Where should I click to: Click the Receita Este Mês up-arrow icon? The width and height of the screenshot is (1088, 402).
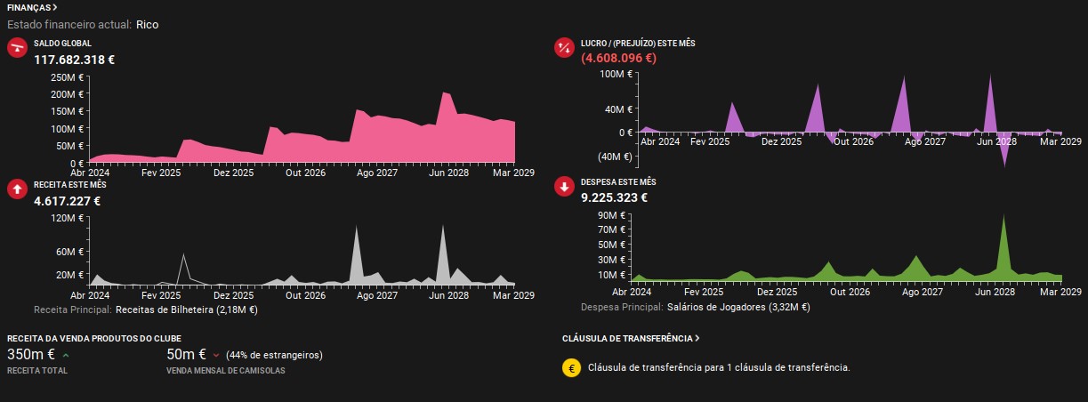coord(17,189)
